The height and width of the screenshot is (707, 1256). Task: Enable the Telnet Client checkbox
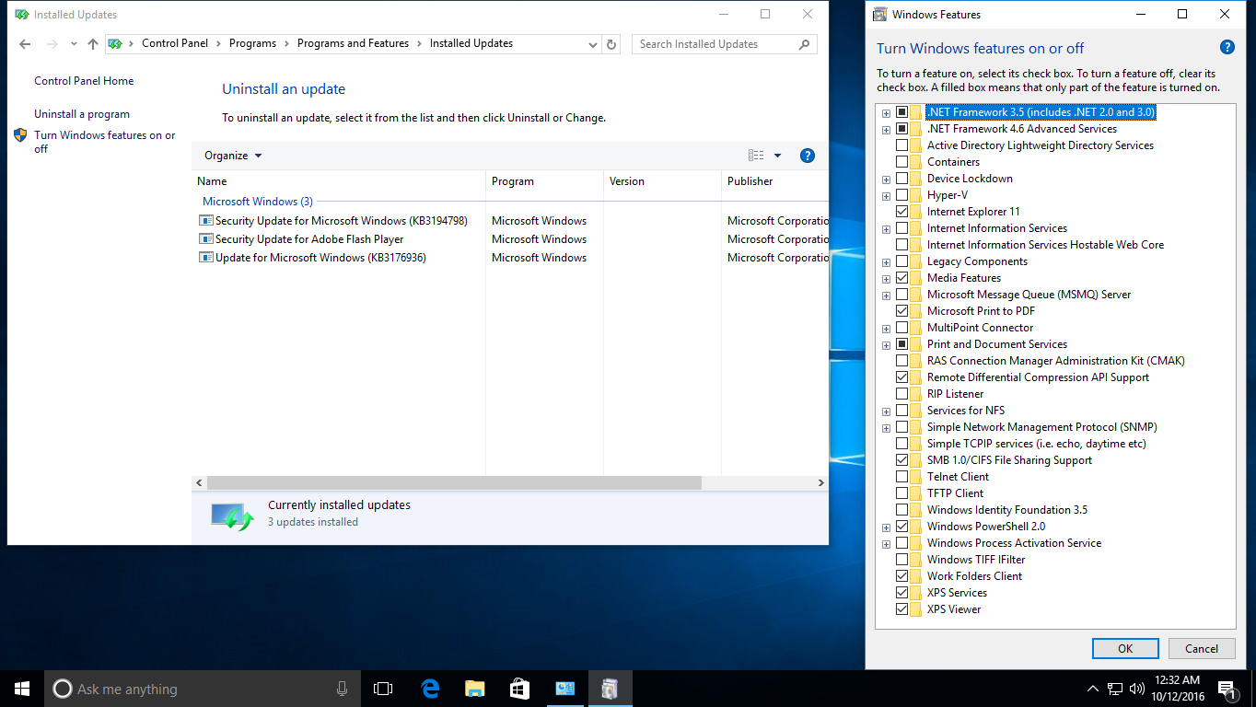(x=901, y=477)
